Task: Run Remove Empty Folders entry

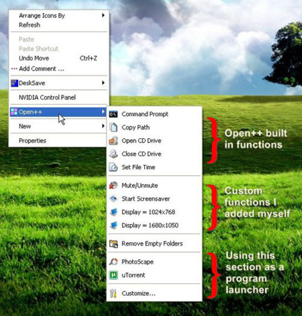Action: [154, 244]
